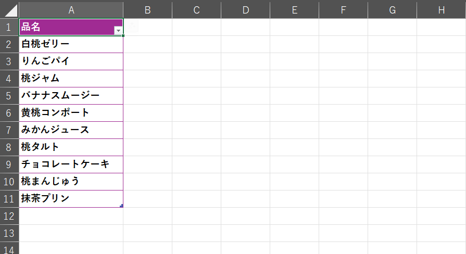Image resolution: width=466 pixels, height=254 pixels.
Task: Select empty cell C3
Action: 196,61
